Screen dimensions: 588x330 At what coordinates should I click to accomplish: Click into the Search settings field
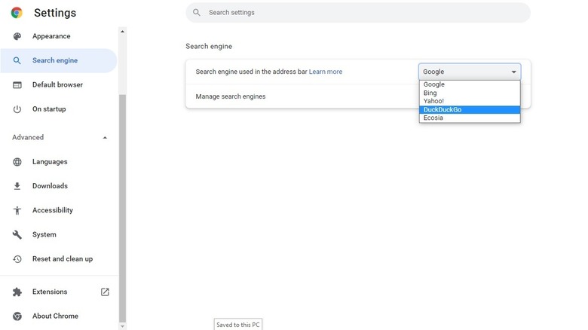tap(362, 13)
